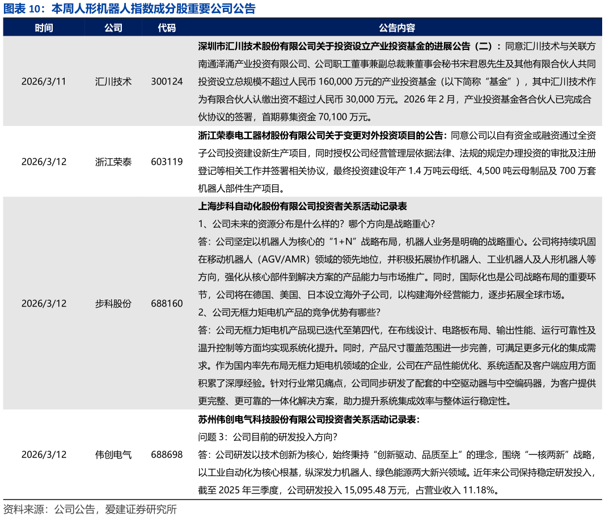Click the company name 伟创电气
Image resolution: width=605 pixels, height=517 pixels.
113,455
